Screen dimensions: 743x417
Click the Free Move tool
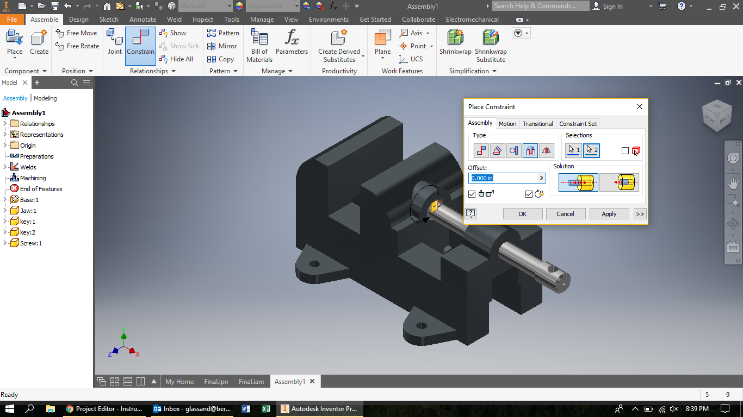pyautogui.click(x=77, y=33)
